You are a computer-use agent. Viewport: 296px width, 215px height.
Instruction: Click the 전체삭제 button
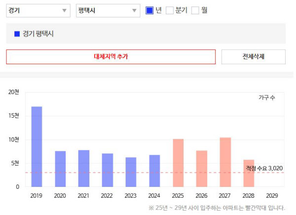point(253,57)
